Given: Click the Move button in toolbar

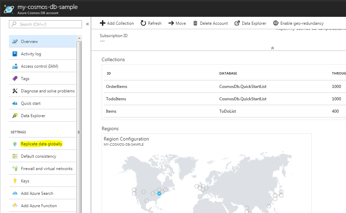Looking at the screenshot, I should pos(177,23).
